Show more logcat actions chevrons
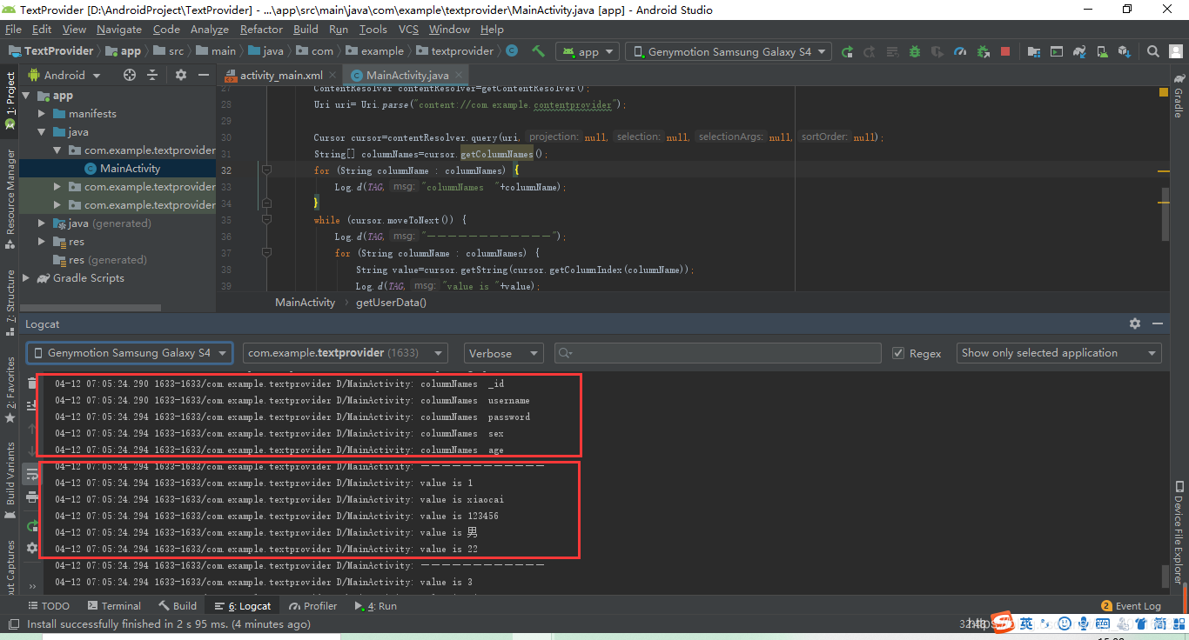Viewport: 1189px width, 640px height. (x=32, y=586)
